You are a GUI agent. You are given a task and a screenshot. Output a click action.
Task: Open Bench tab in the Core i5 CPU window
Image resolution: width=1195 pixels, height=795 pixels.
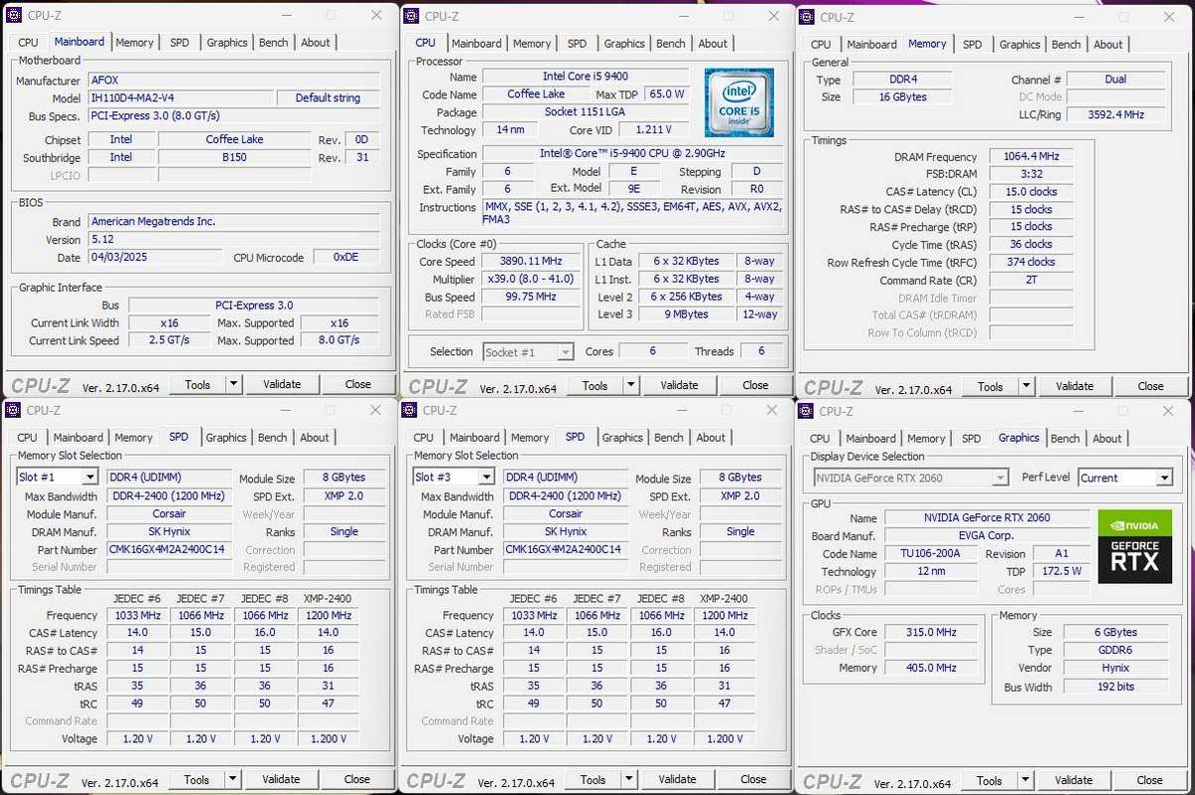[671, 44]
